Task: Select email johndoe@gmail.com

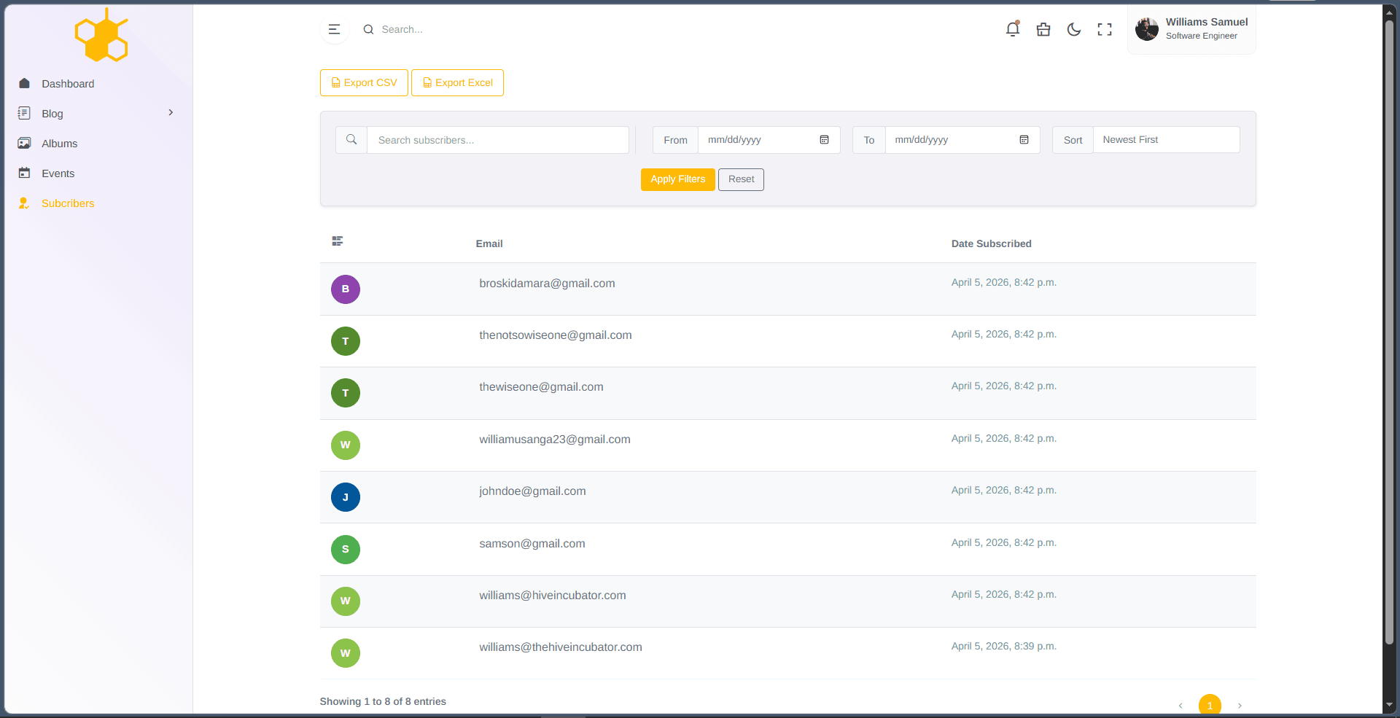Action: (532, 491)
